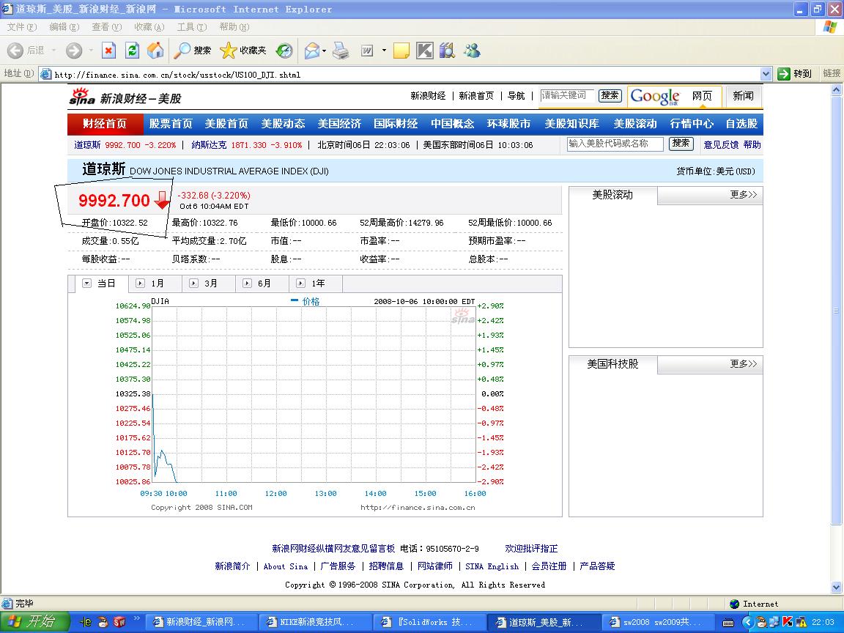Open the SINA English footer link
The image size is (844, 633).
pyautogui.click(x=492, y=566)
